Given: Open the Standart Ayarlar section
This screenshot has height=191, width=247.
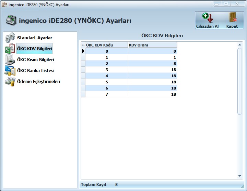Looking at the screenshot, I should (35, 38).
